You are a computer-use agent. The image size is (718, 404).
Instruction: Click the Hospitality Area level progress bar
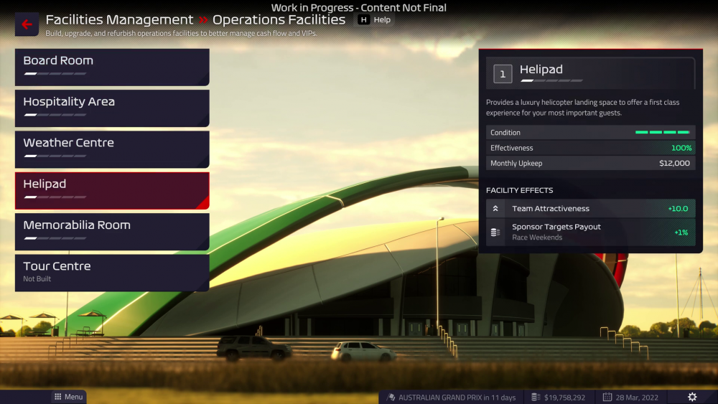55,115
